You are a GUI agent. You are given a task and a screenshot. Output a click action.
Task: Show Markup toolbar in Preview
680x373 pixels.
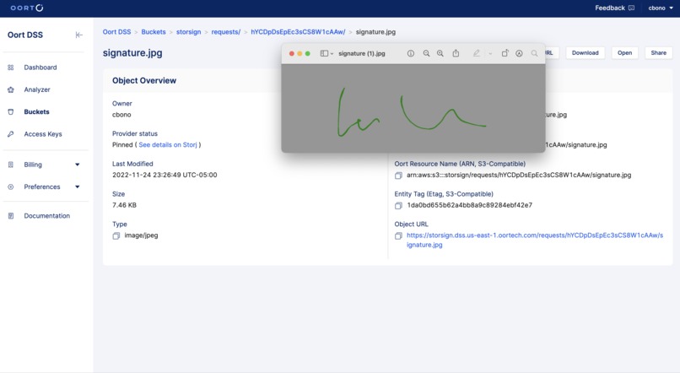point(519,53)
